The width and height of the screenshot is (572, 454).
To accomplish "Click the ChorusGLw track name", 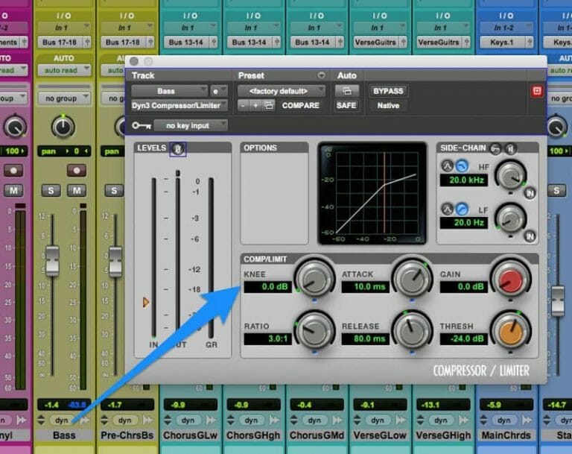I will pos(191,435).
